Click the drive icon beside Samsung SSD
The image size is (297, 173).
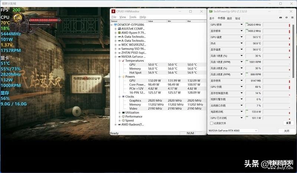(119, 49)
